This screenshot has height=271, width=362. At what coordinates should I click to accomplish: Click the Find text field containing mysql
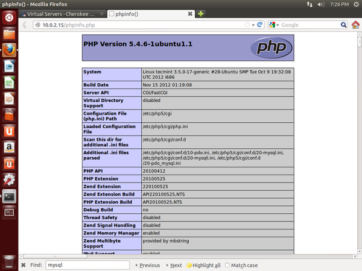click(87, 265)
